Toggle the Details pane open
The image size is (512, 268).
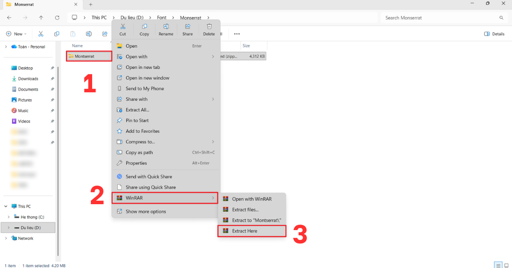(494, 34)
